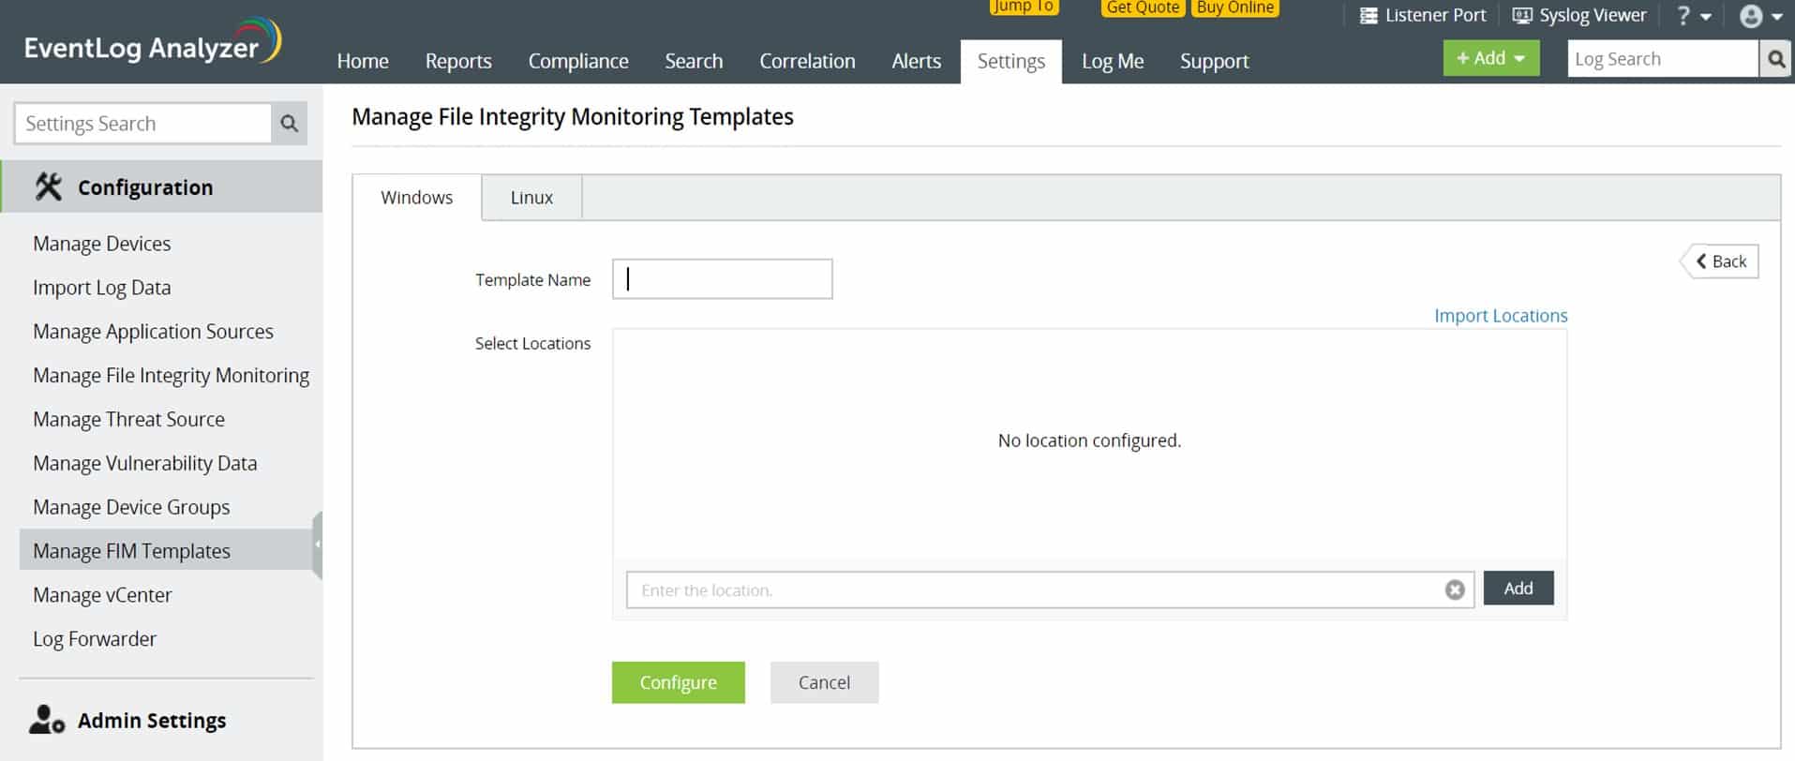Clear the location field with the X icon
Viewport: 1795px width, 761px height.
(1454, 589)
